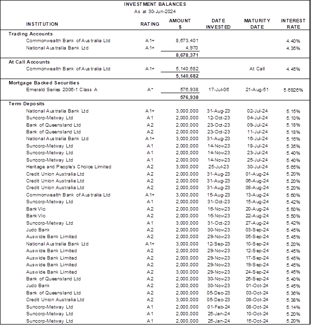Click the 5.10% interest rate
Image resolution: width=311 pixels, height=325 pixels.
pos(293,118)
